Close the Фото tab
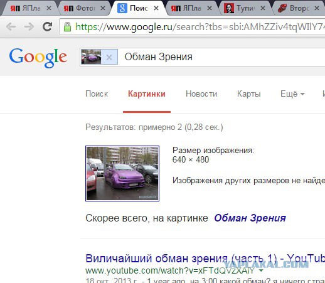The image size is (325, 283). coord(103,8)
